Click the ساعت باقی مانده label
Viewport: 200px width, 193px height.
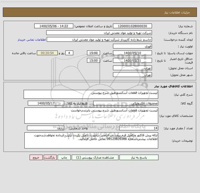(x=24, y=53)
